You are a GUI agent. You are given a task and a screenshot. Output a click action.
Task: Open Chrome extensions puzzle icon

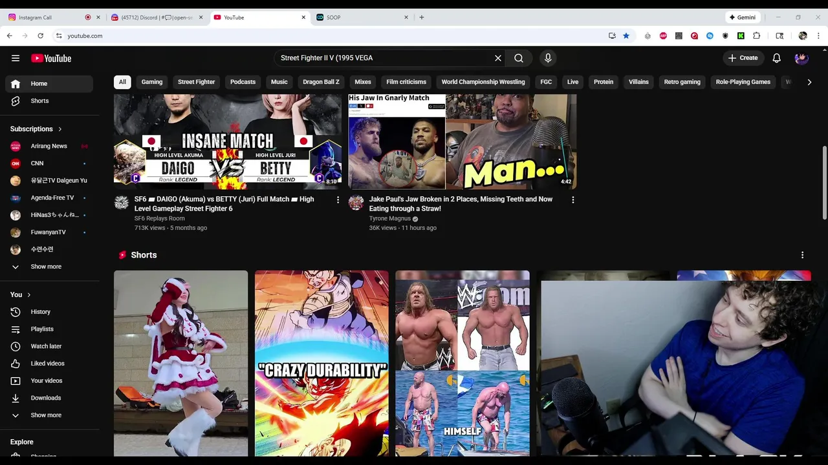(x=756, y=36)
